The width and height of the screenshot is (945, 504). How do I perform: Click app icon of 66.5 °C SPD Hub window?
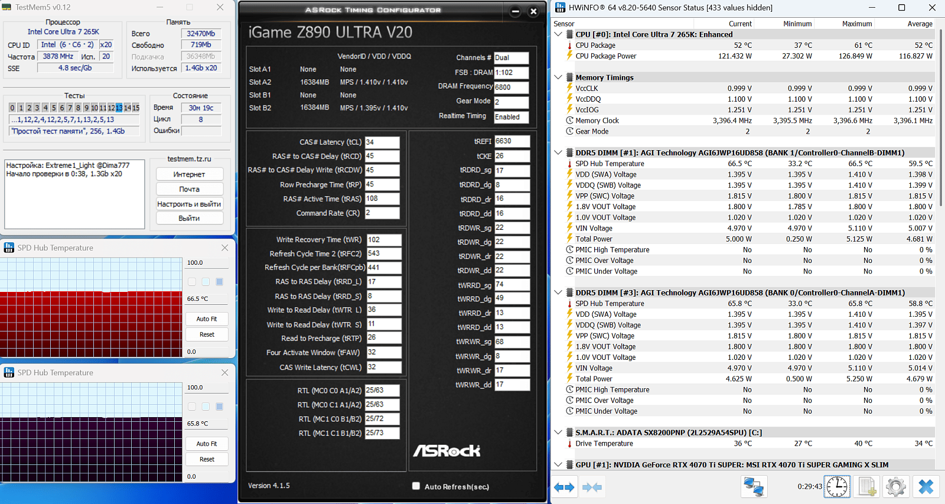point(9,248)
